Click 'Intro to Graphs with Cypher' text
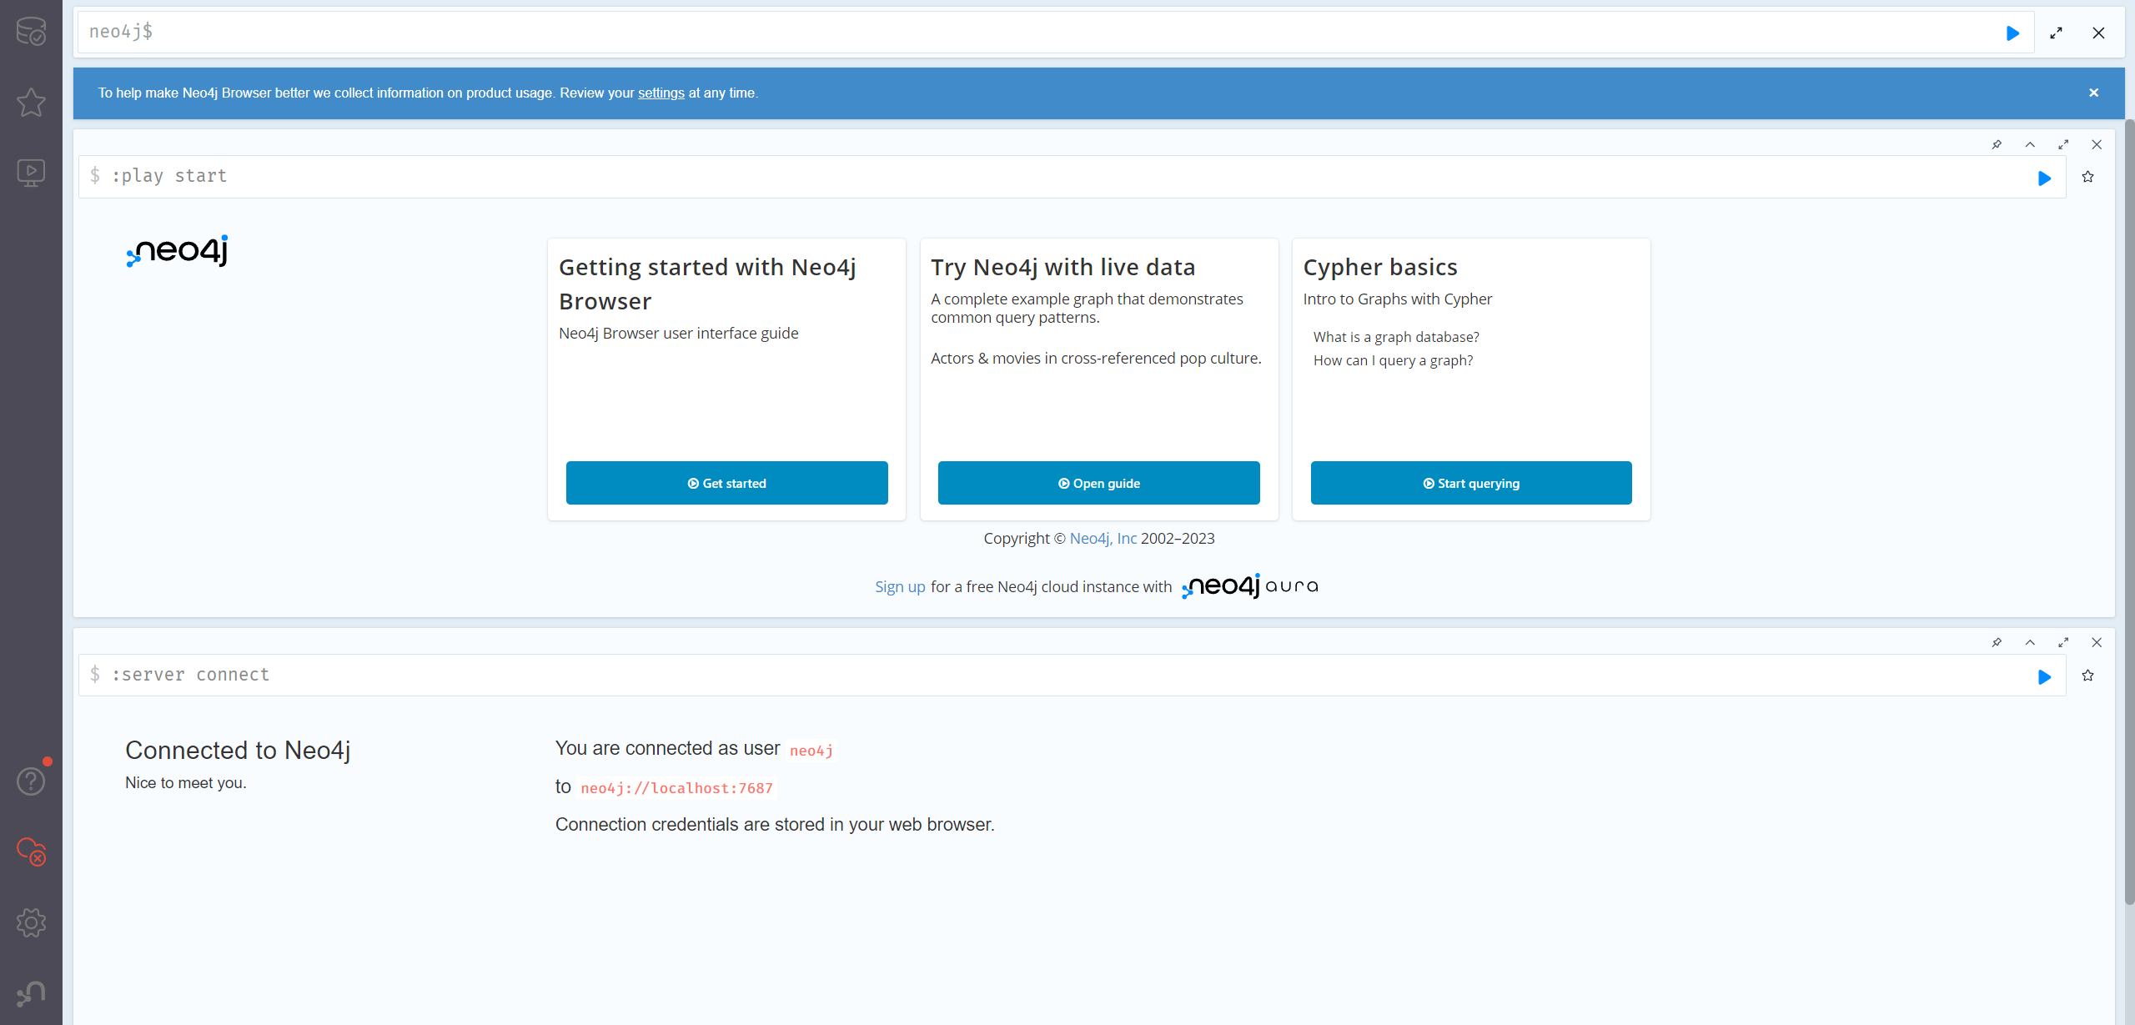 click(1397, 299)
